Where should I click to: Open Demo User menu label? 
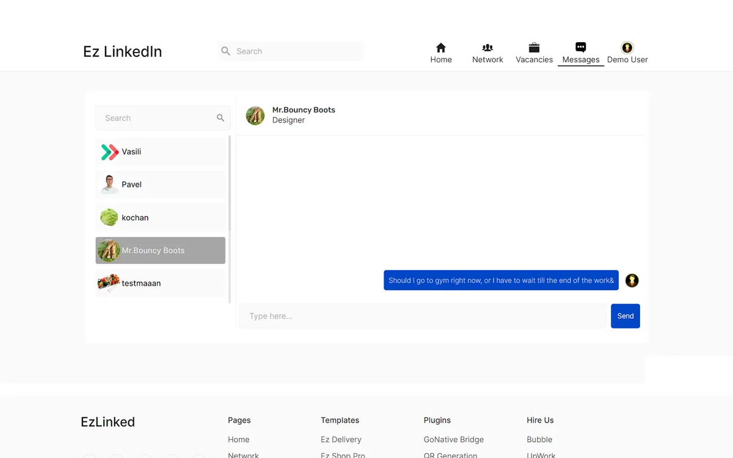click(x=627, y=59)
